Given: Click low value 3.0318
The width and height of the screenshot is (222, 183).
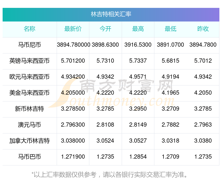Looking at the screenshot, I should point(171,141).
